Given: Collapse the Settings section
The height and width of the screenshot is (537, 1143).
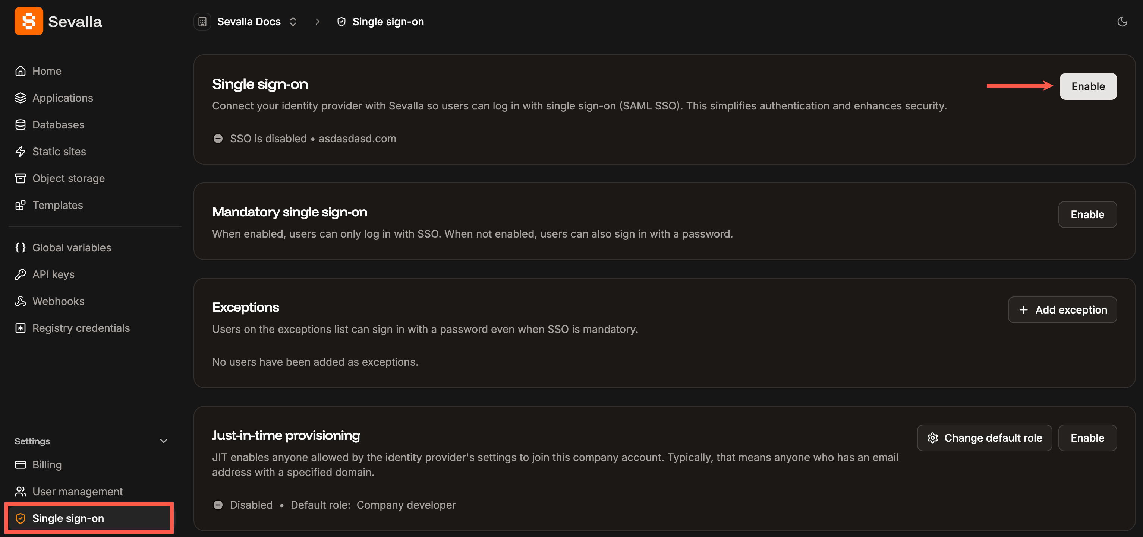Looking at the screenshot, I should tap(163, 441).
